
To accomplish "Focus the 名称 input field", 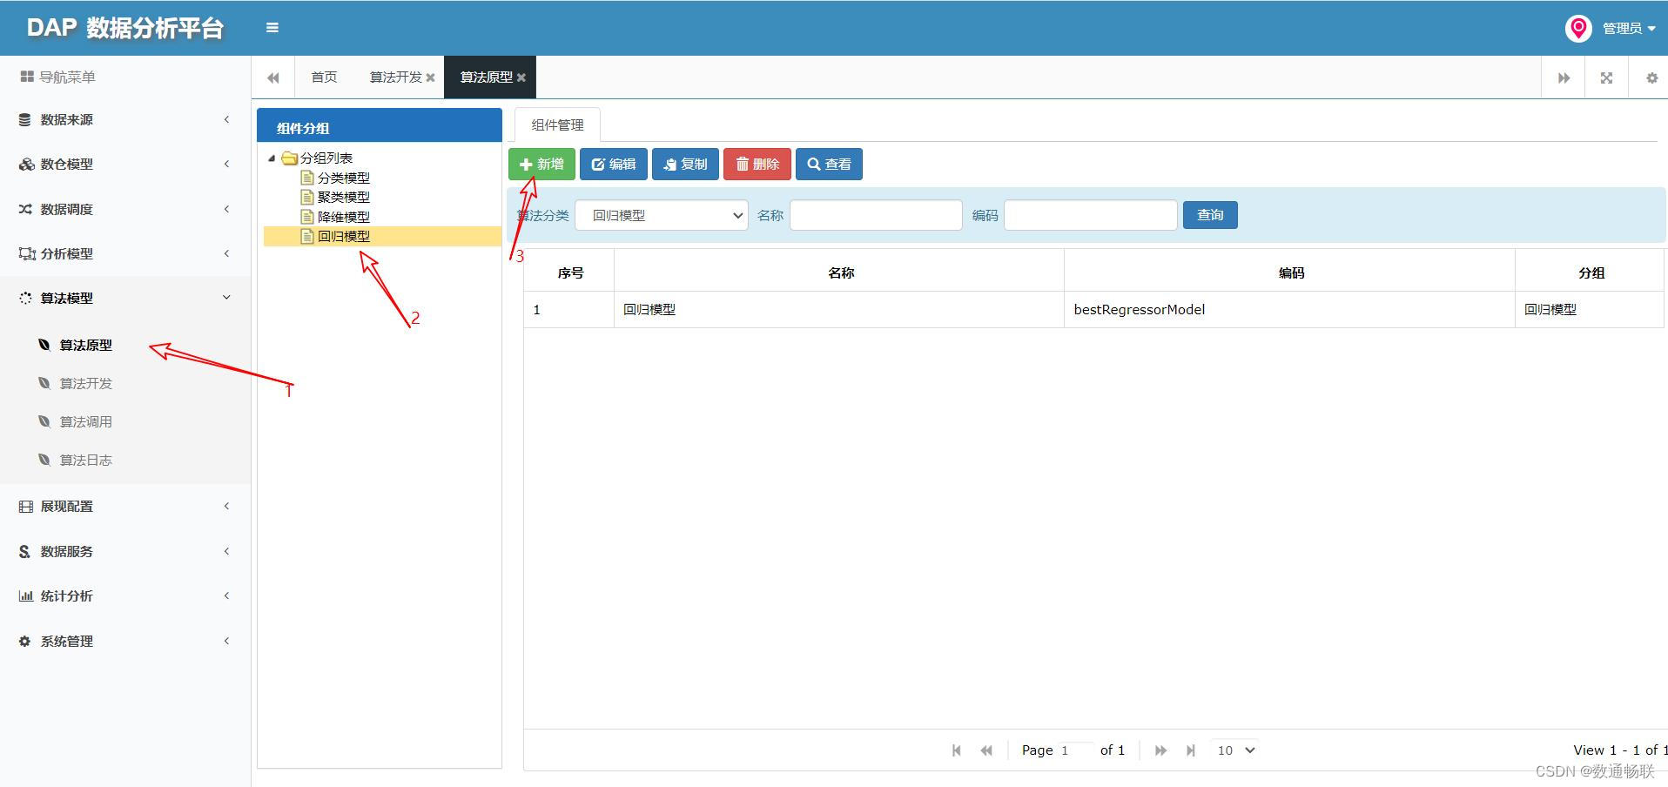I will 876,215.
